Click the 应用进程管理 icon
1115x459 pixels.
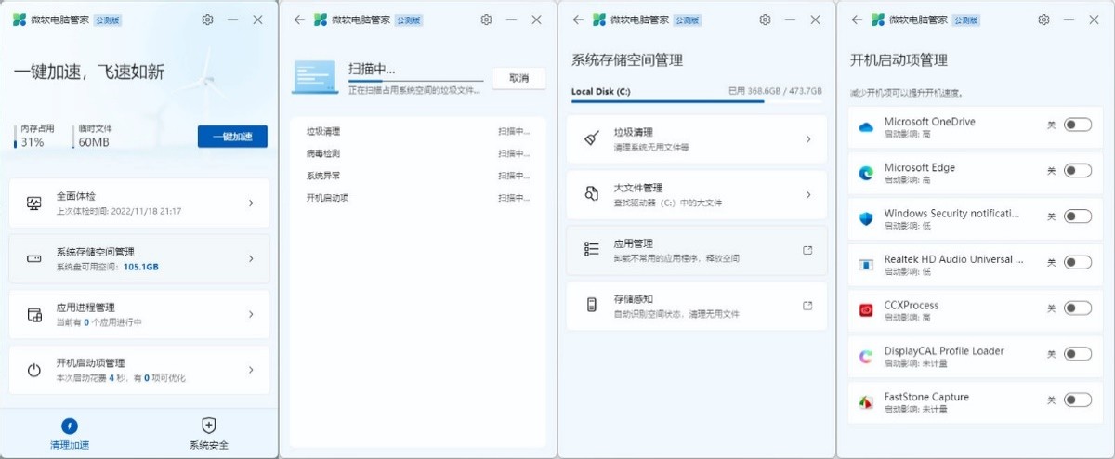click(34, 314)
